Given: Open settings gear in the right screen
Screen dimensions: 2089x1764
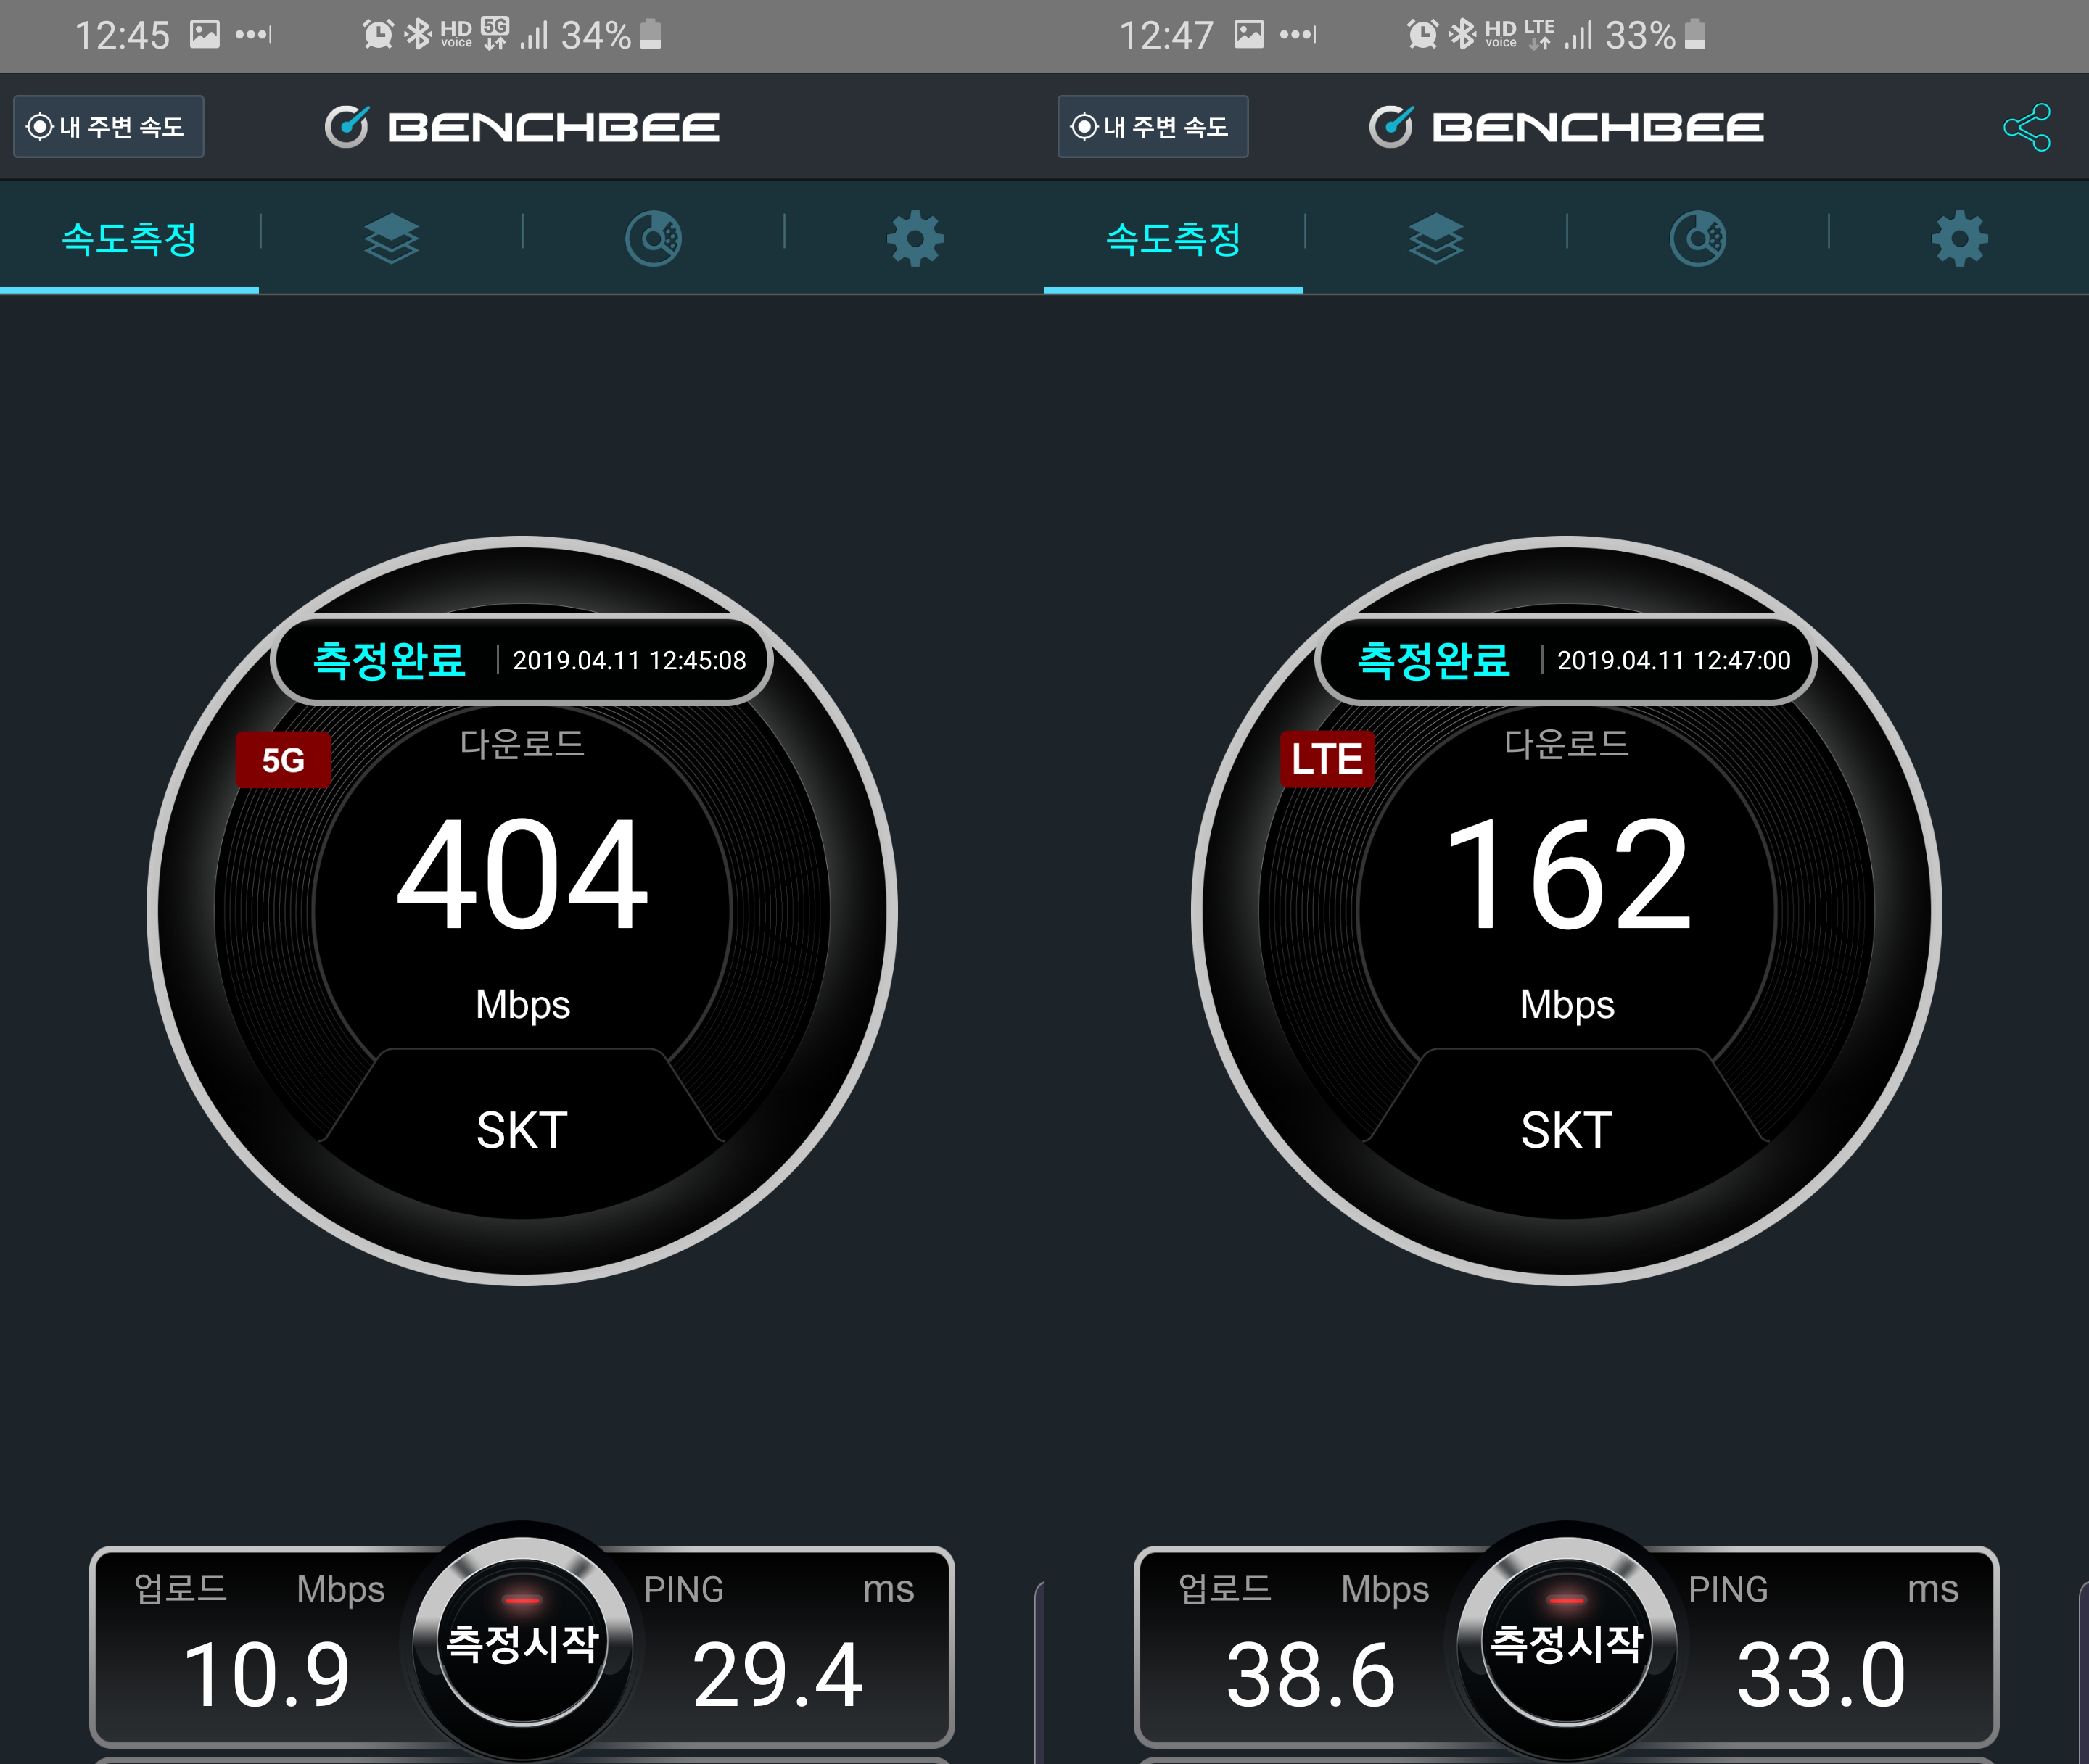Looking at the screenshot, I should (x=1959, y=238).
